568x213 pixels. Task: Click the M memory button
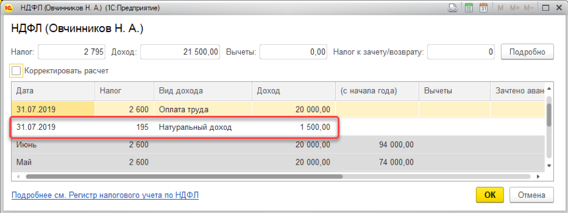pos(500,8)
